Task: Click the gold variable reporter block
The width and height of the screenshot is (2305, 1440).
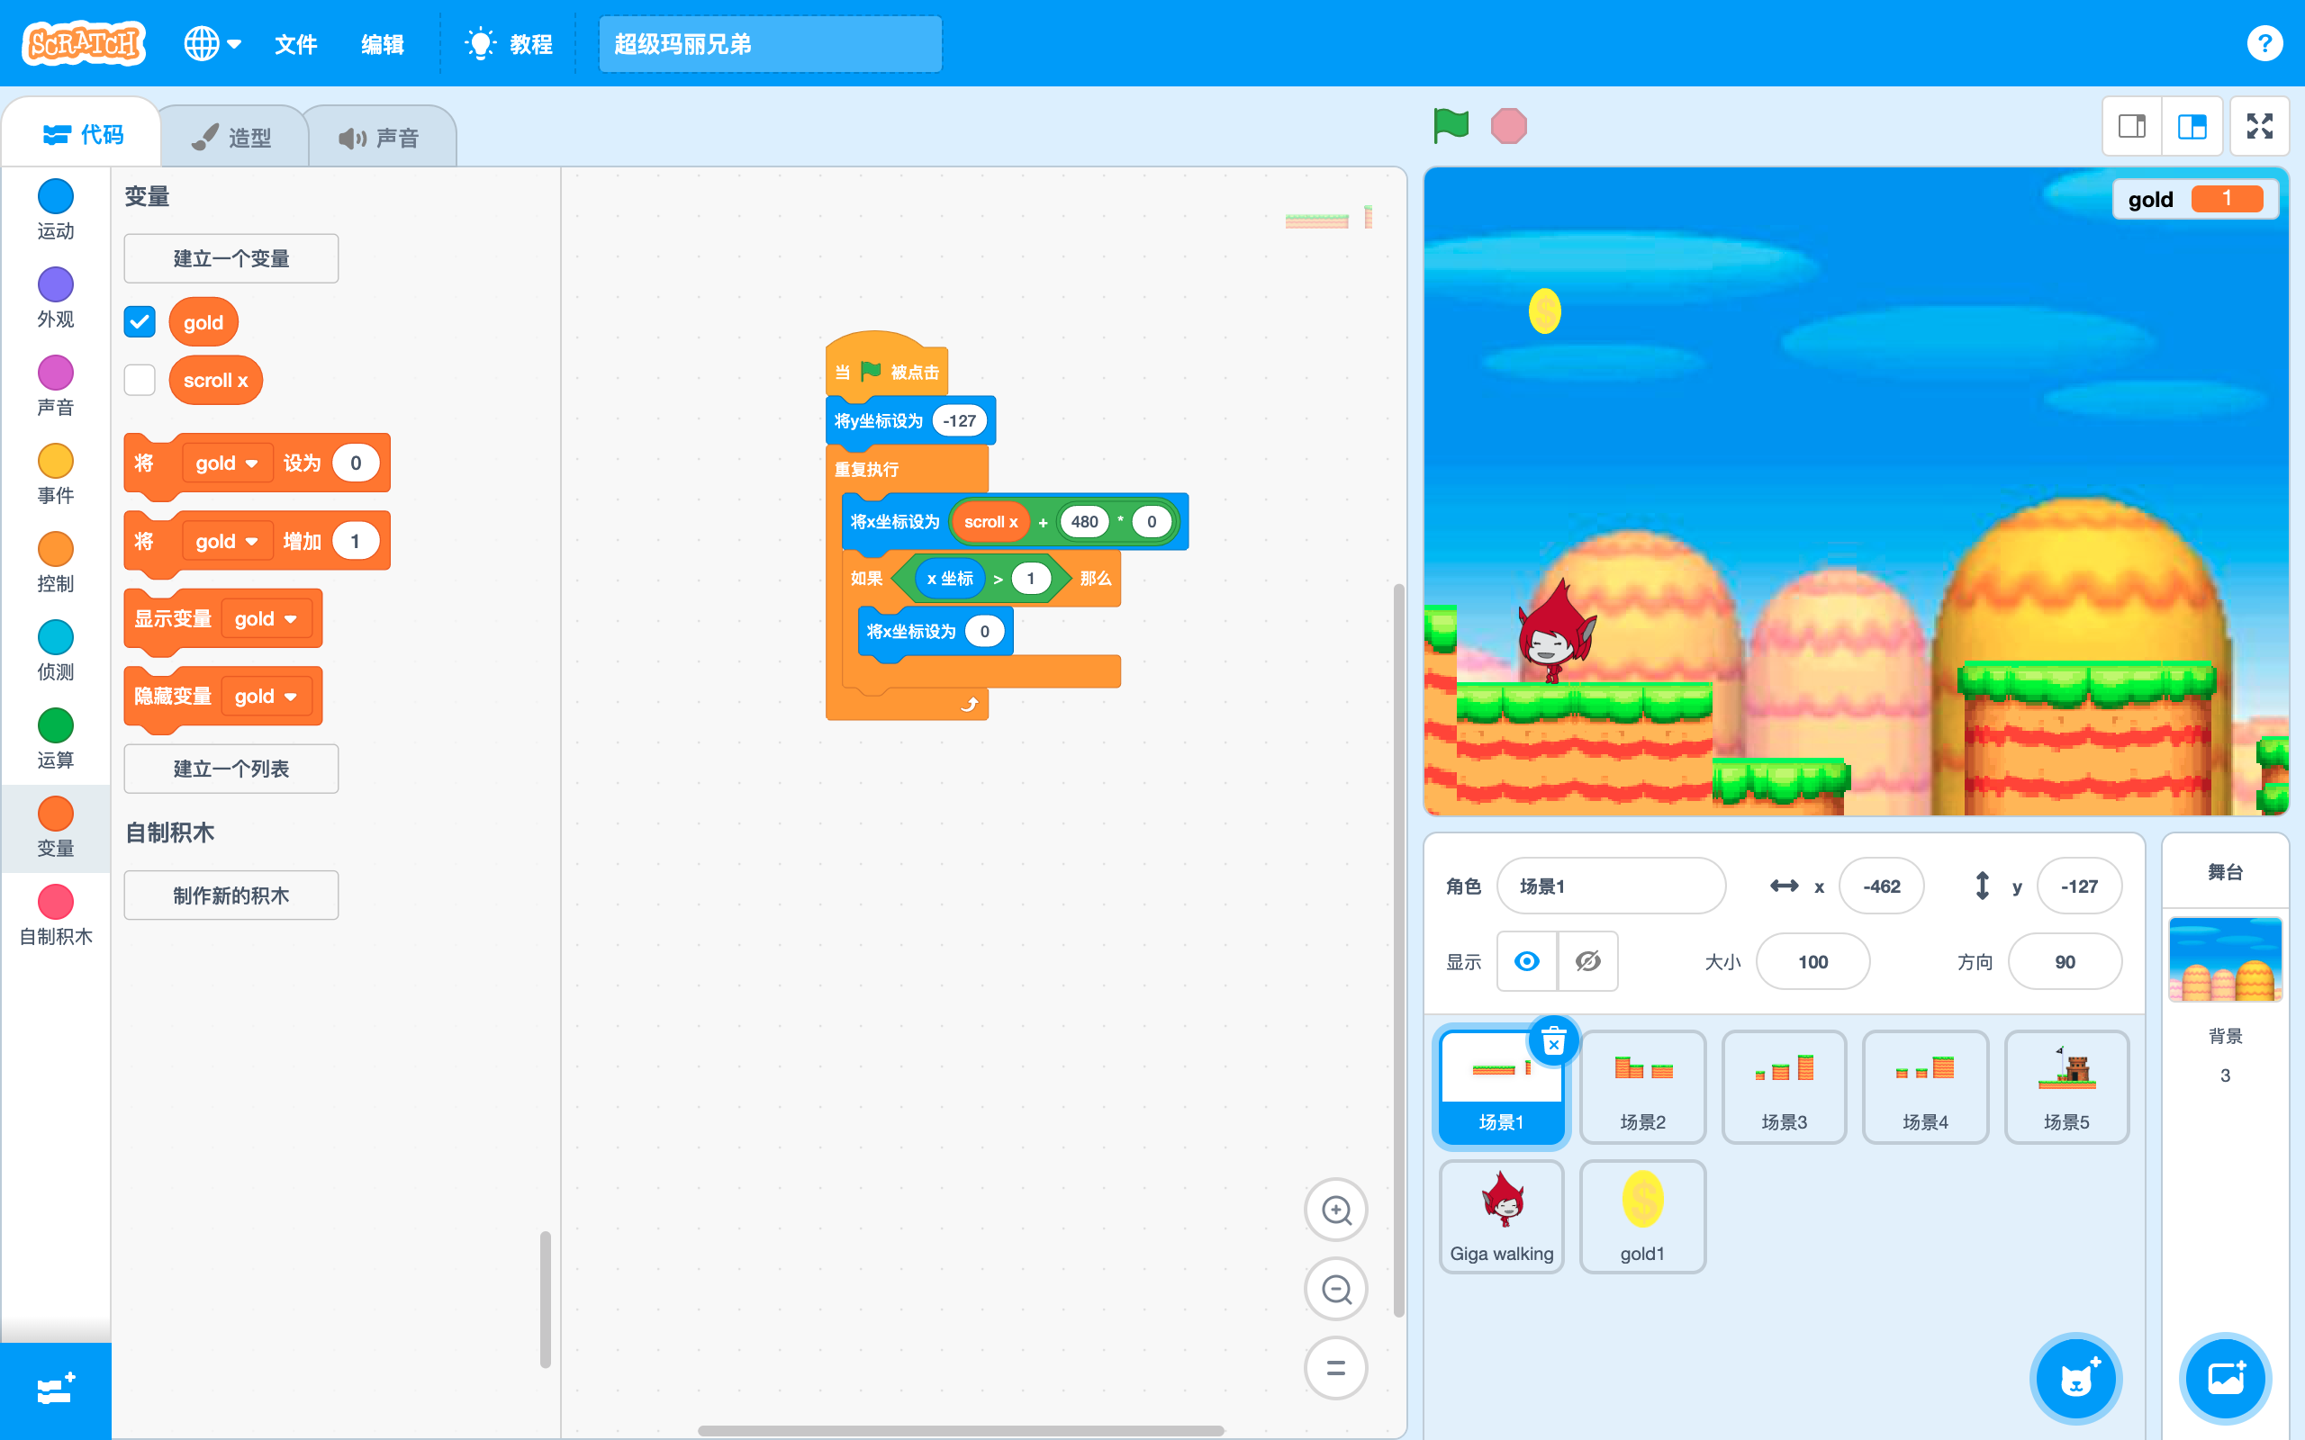Action: click(203, 322)
